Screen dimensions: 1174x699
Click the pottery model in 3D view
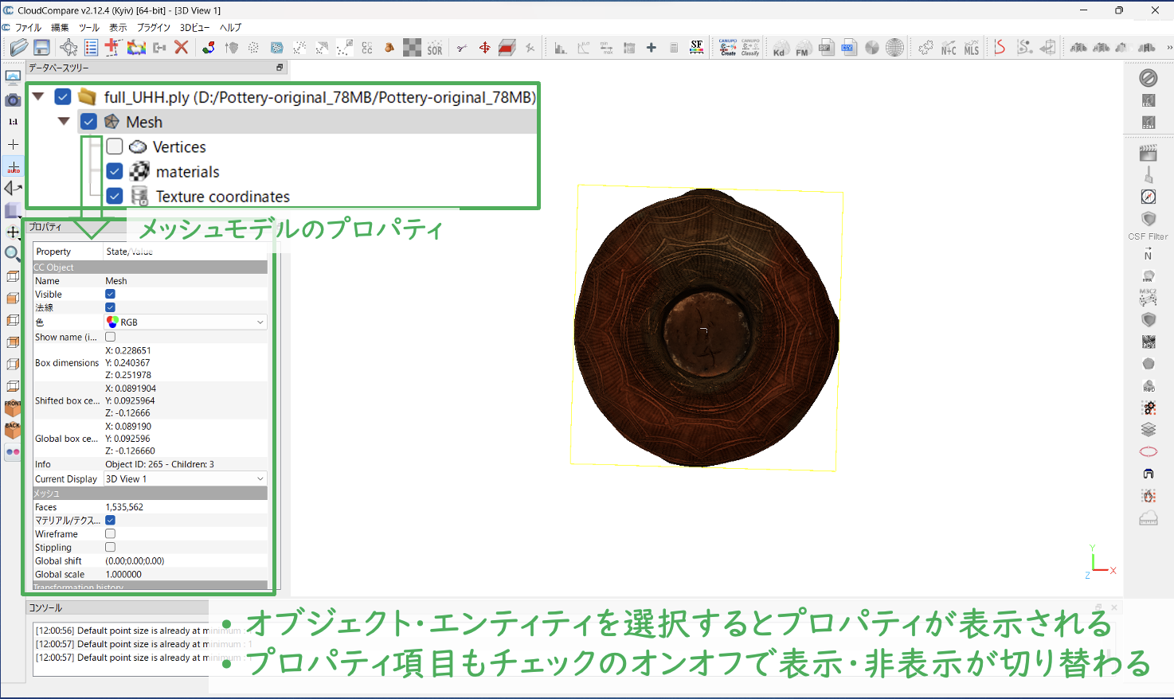(705, 326)
